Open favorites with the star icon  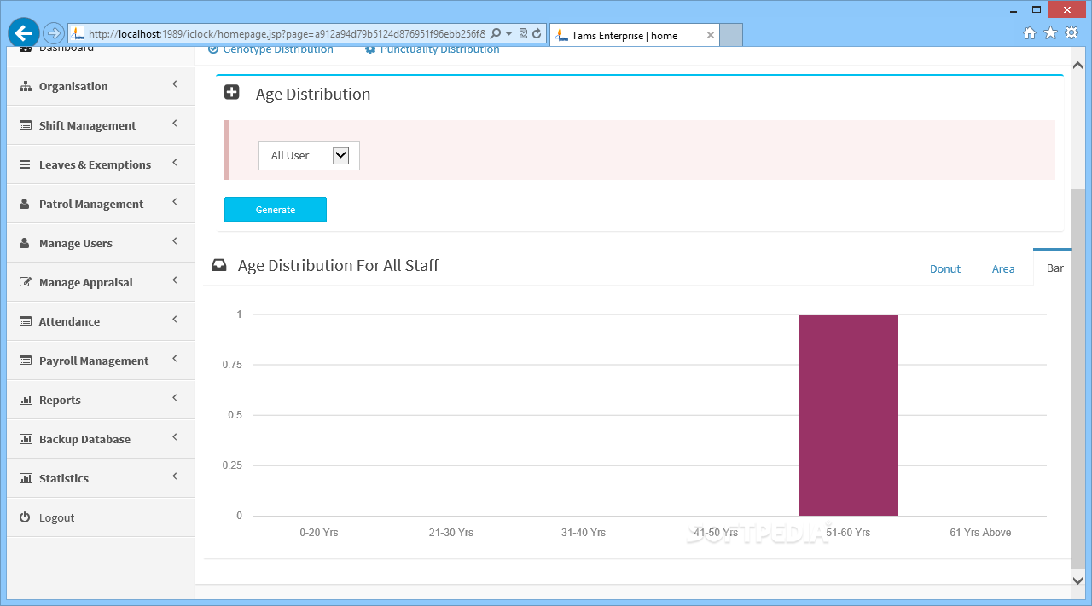(1050, 32)
